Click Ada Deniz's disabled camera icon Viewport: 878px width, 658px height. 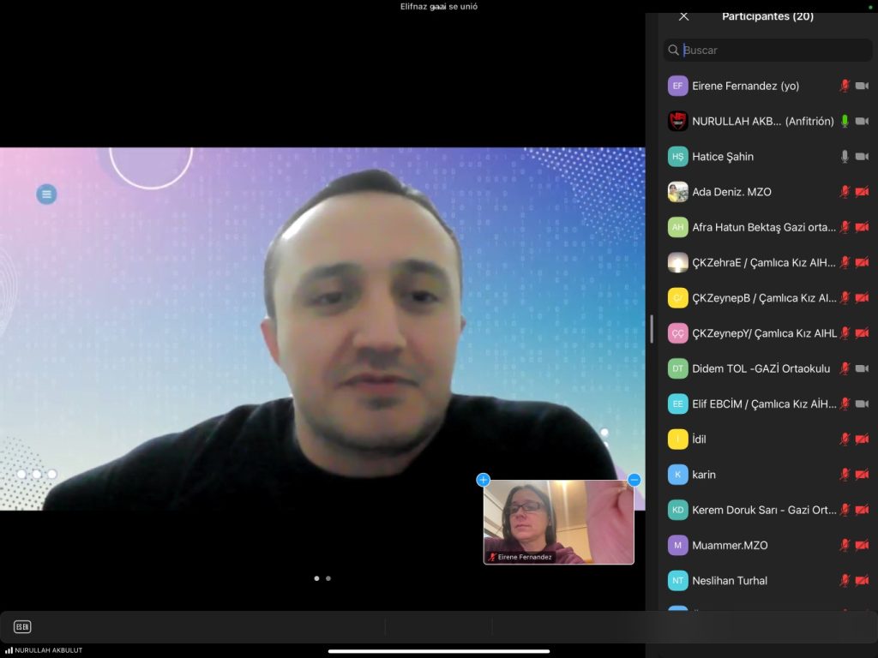click(x=862, y=192)
